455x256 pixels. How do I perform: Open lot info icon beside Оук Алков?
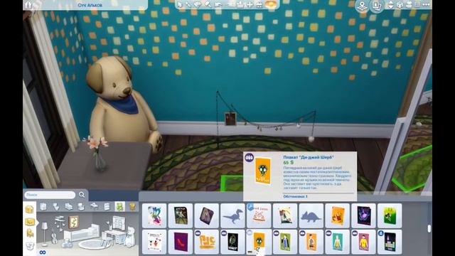click(x=28, y=5)
